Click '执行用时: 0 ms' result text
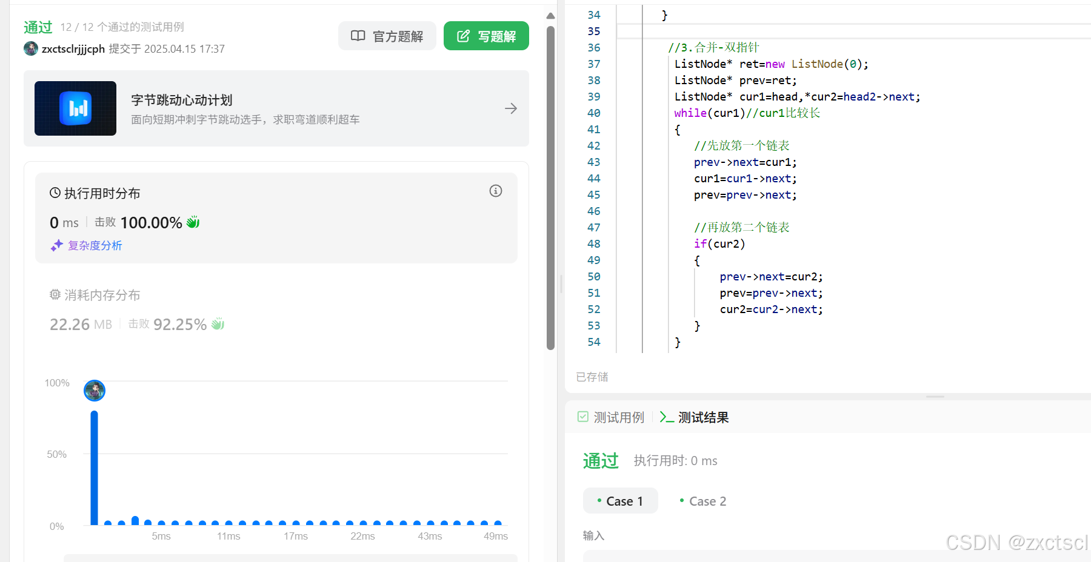This screenshot has height=562, width=1091. pyautogui.click(x=676, y=461)
